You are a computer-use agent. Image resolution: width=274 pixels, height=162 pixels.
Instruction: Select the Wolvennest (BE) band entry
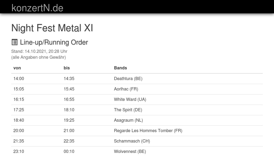(x=130, y=151)
